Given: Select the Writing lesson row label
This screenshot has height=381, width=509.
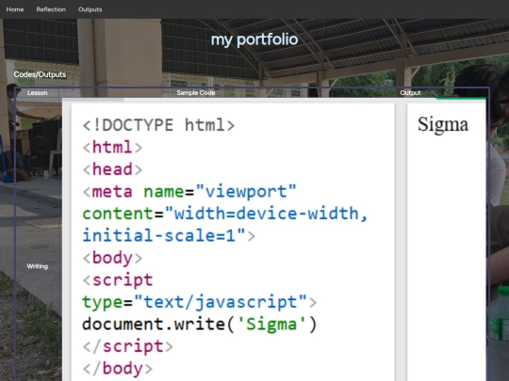Looking at the screenshot, I should pos(38,266).
